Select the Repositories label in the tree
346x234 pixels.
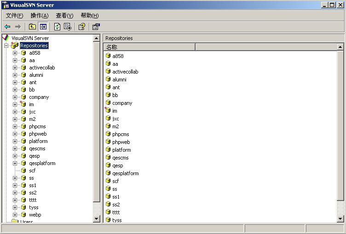point(34,46)
